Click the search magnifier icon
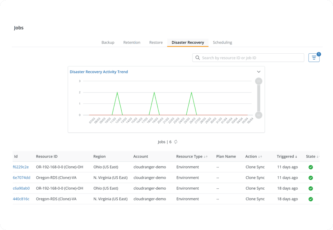 click(x=197, y=58)
